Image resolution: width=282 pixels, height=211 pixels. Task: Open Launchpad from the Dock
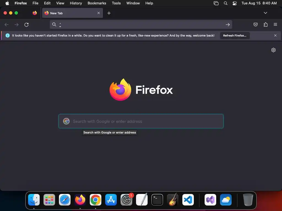[x=49, y=200]
